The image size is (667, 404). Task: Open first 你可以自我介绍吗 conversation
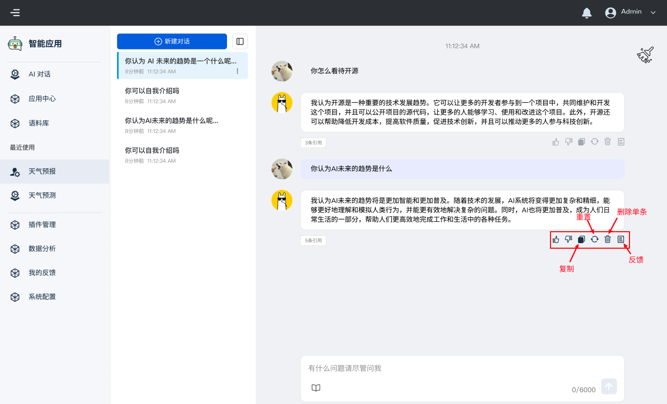pyautogui.click(x=182, y=95)
